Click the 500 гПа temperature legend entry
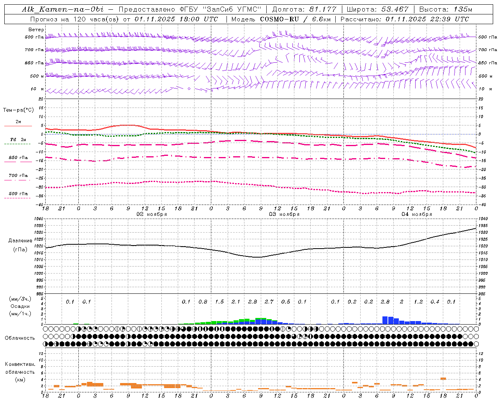The height and width of the screenshot is (399, 499). [18, 194]
